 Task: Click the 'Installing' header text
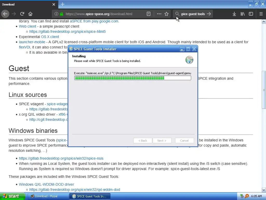click(x=79, y=56)
